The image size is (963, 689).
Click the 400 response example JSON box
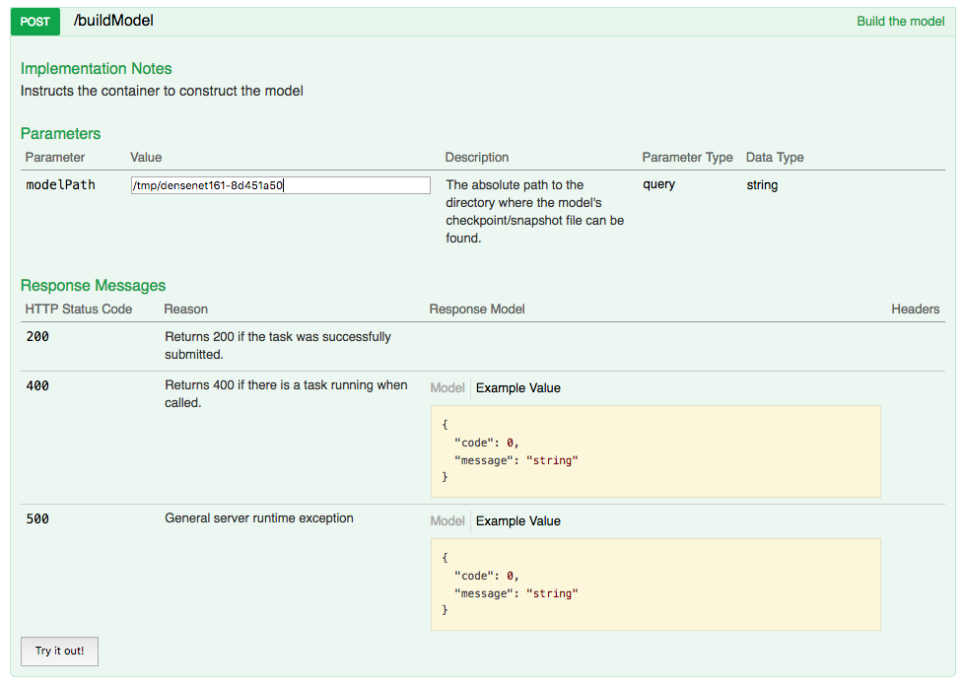tap(655, 451)
